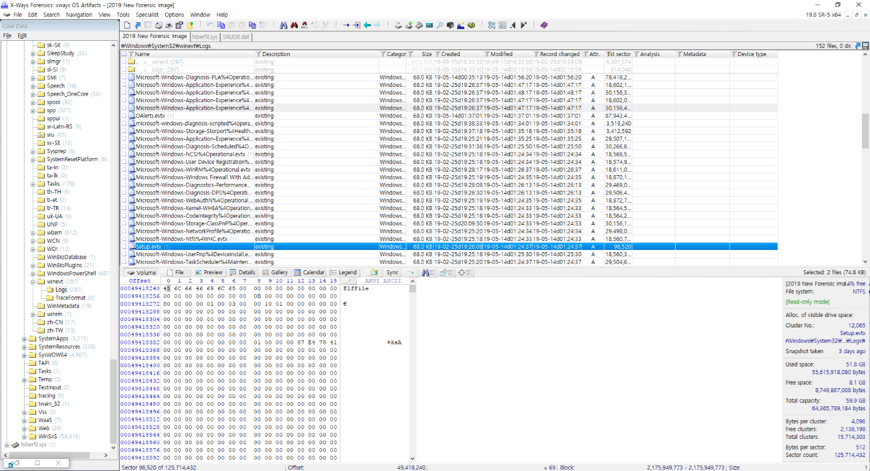Click the Clone Disk toolbar icon
The image size is (870, 471).
pos(409,25)
